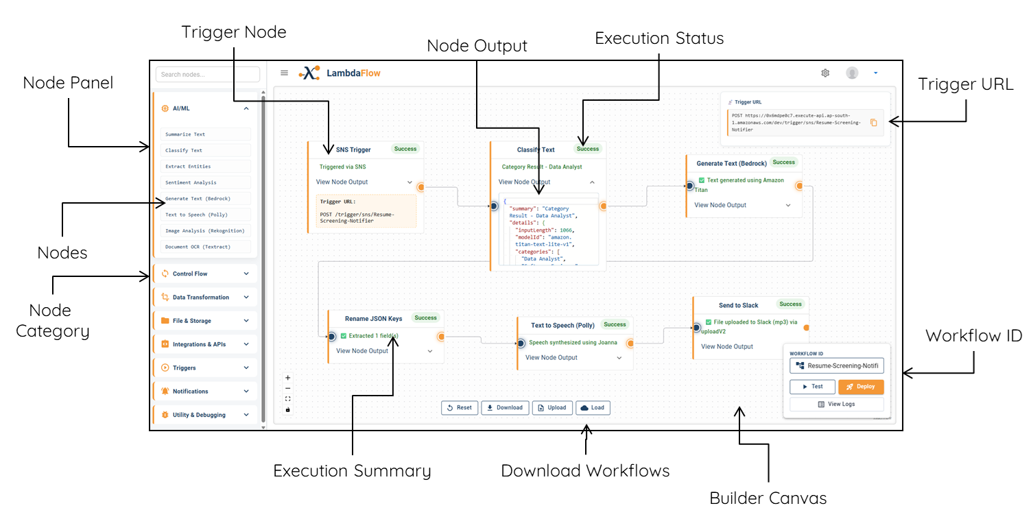Copy the Trigger URL with copy icon
1033x519 pixels.
click(873, 123)
